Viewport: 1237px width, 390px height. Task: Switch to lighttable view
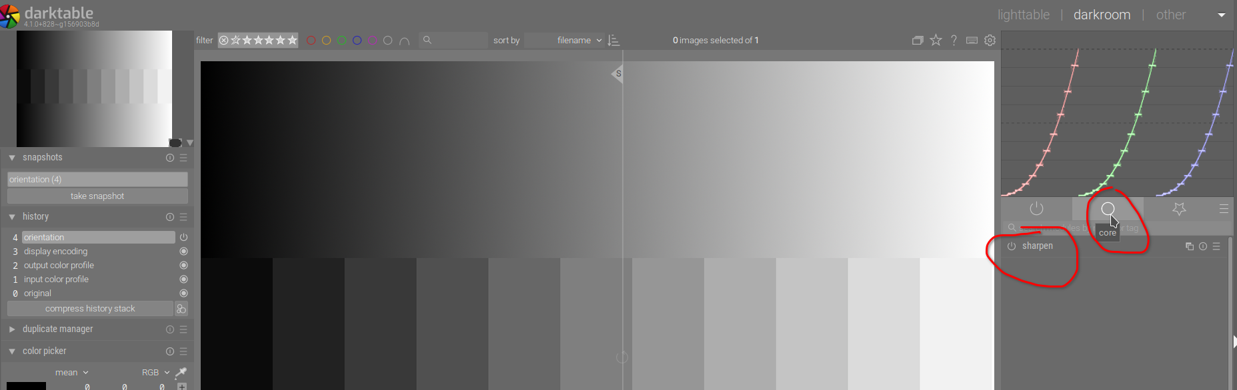[1023, 15]
